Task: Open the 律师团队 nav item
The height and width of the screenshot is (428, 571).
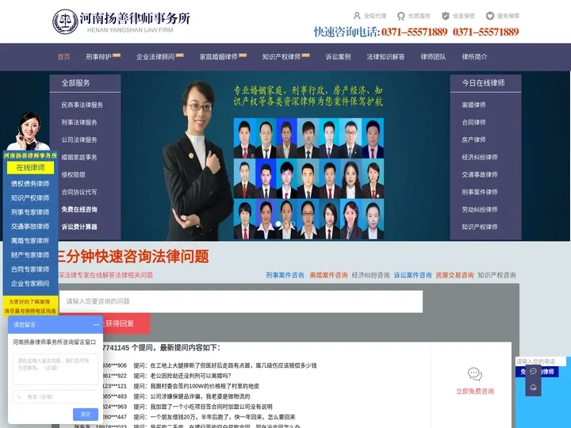Action: (433, 57)
